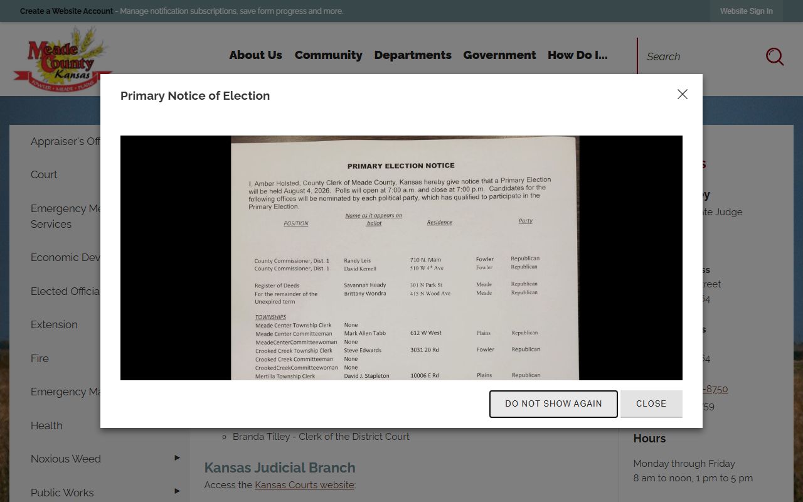Viewport: 803px width, 502px height.
Task: Open the Appraiser's Office sidebar item
Action: point(65,141)
